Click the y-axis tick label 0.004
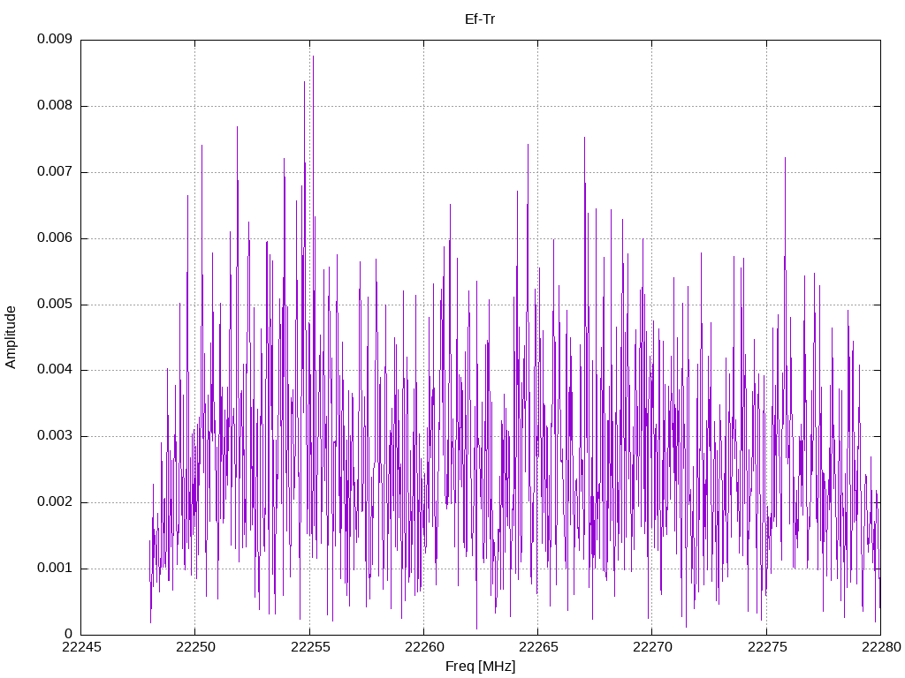Image resolution: width=905 pixels, height=678 pixels. tap(55, 370)
